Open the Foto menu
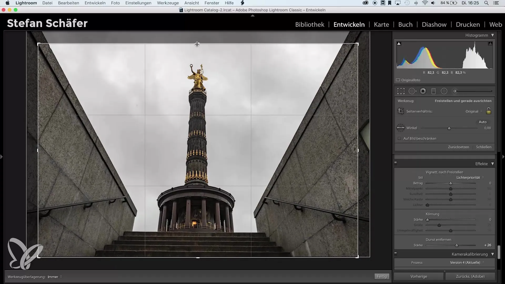 (x=115, y=3)
